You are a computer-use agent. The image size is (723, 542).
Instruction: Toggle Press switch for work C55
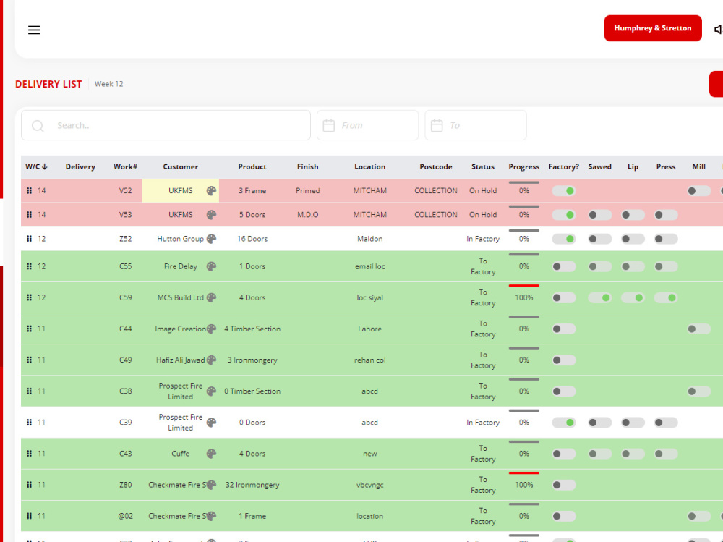[x=666, y=266]
